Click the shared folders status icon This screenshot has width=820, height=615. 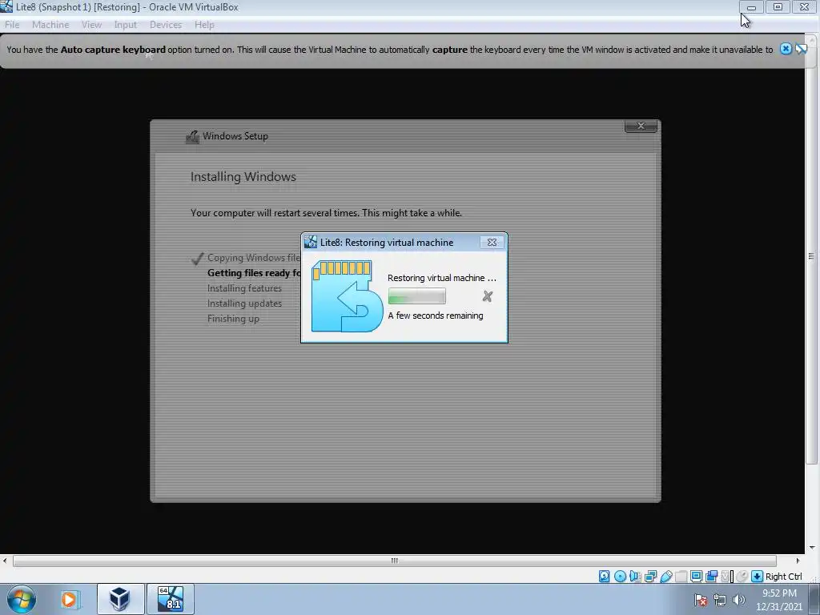click(x=681, y=577)
